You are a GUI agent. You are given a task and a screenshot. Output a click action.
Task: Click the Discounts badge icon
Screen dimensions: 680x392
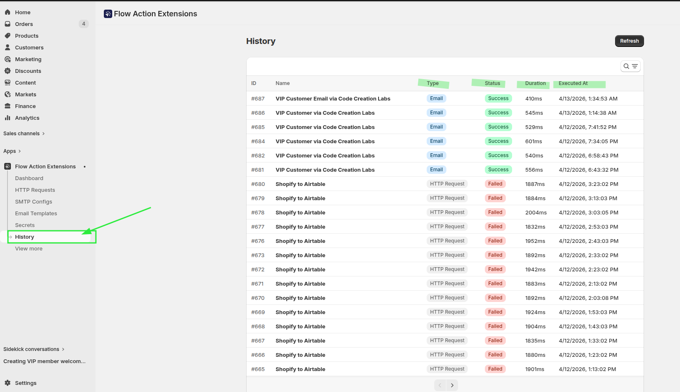pos(8,71)
